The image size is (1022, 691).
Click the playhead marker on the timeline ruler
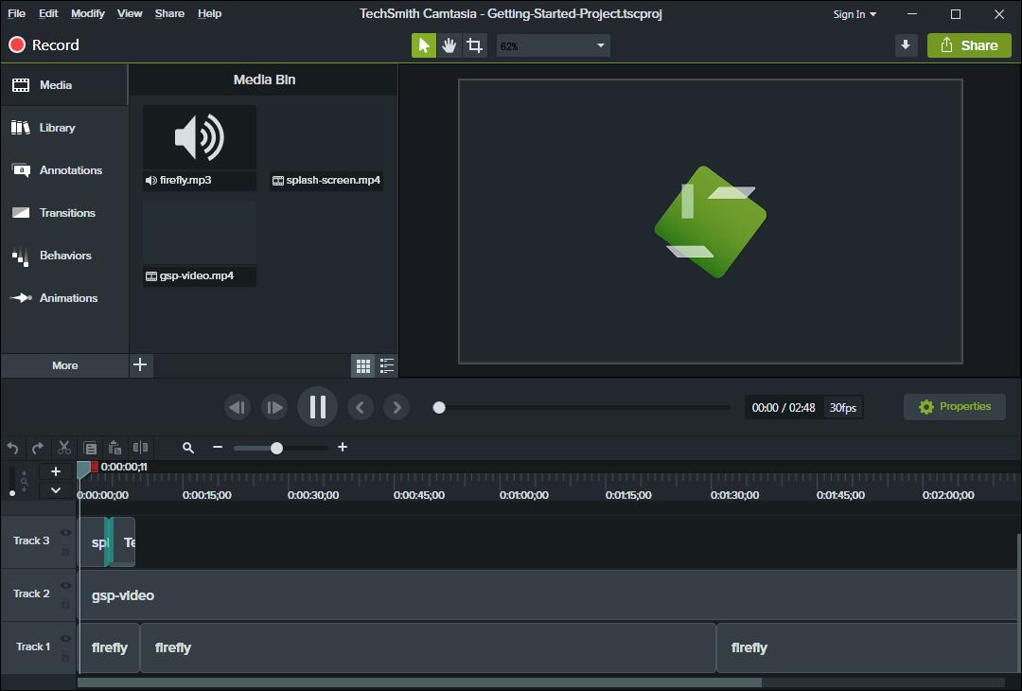click(x=84, y=469)
